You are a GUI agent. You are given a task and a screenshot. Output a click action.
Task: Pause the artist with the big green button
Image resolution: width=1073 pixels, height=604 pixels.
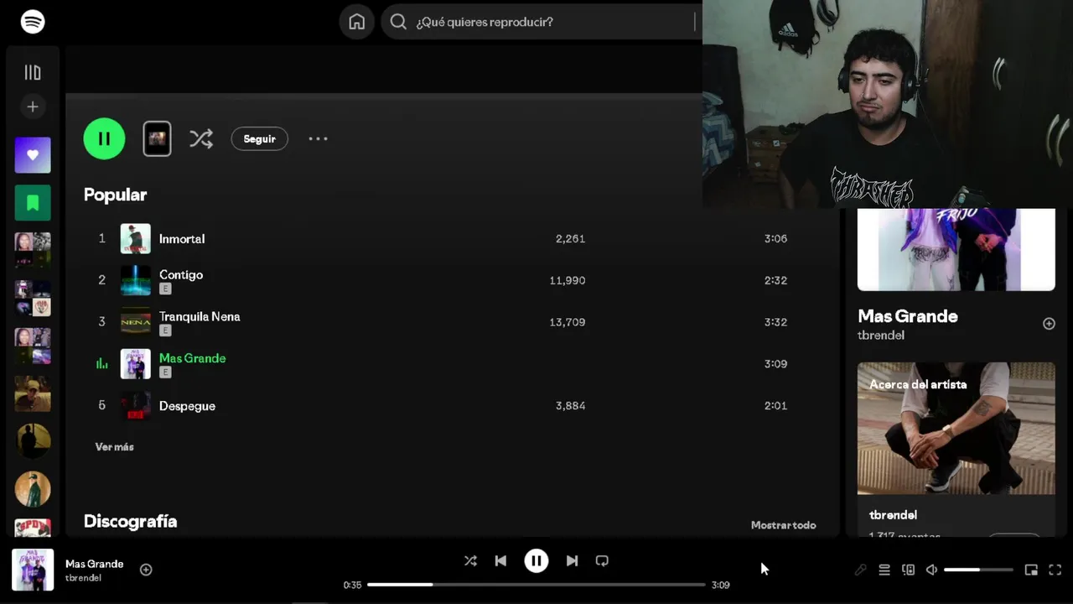(x=104, y=139)
